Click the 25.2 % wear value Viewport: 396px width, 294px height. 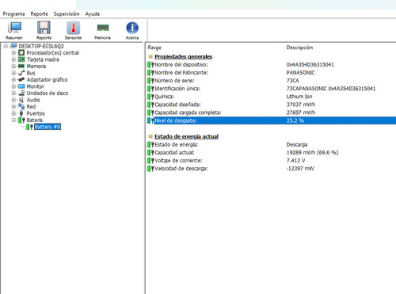click(x=295, y=120)
